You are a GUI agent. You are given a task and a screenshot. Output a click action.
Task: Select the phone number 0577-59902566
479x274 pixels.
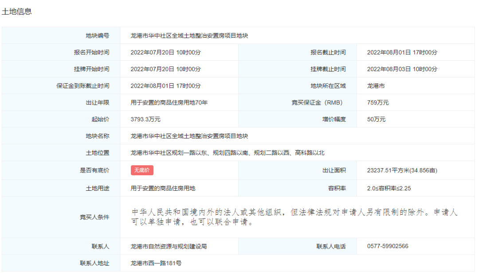[x=388, y=246]
